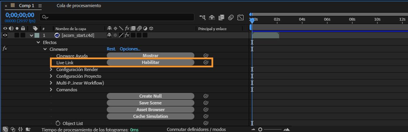The width and height of the screenshot is (408, 132).
Task: Click the Cache Simulation button
Action: point(150,116)
